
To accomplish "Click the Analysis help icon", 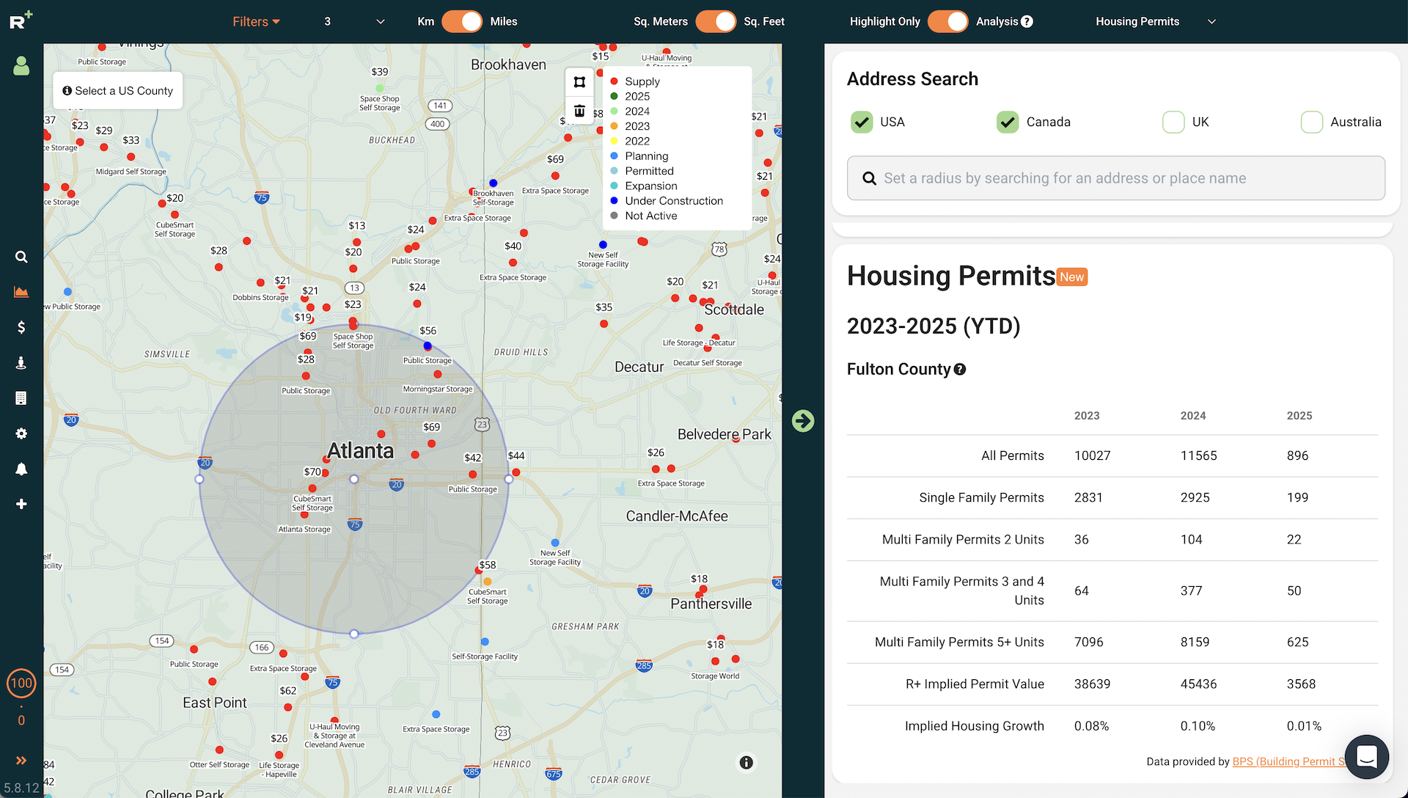I will click(x=1027, y=21).
